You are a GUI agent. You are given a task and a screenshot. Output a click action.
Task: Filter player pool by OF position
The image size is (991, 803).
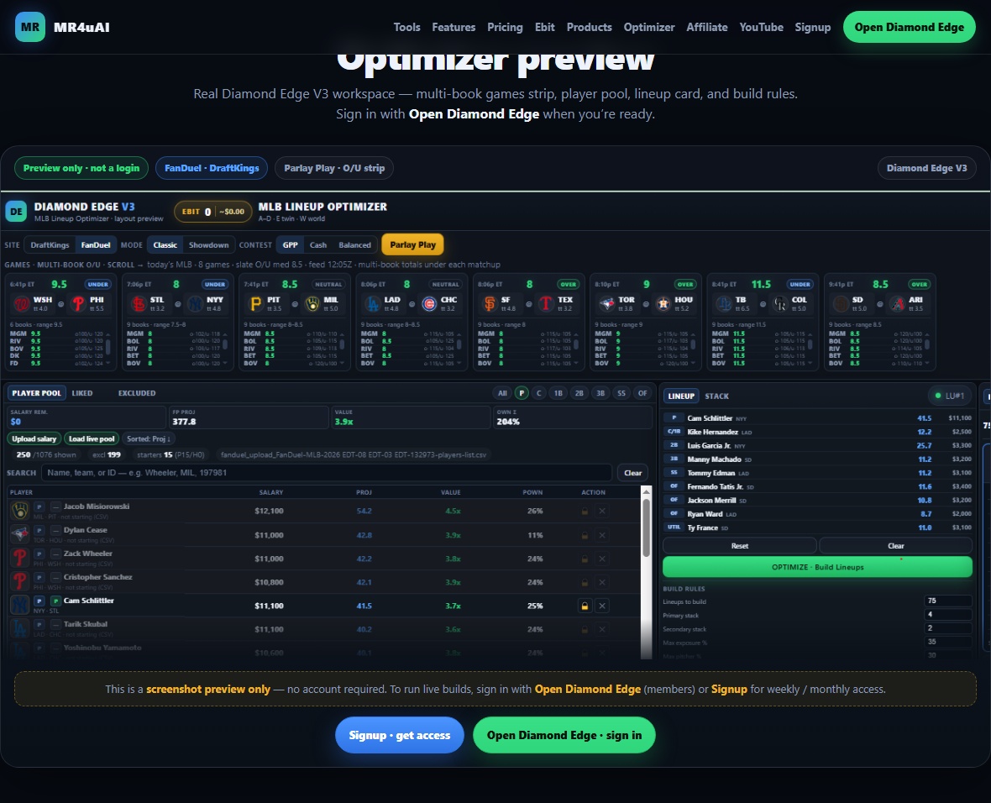(642, 393)
